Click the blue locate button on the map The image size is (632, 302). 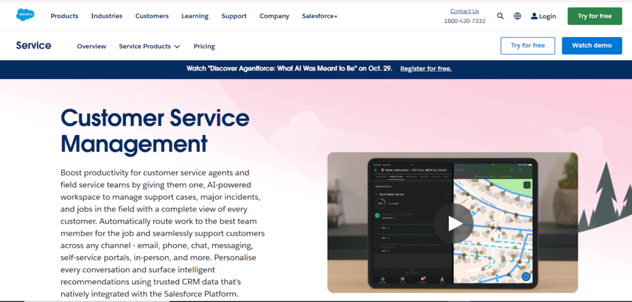[x=526, y=277]
